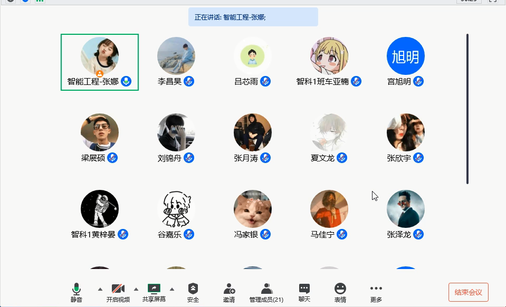Viewport: 506px width, 307px height.
Task: Click the muted mic icon next to 张泽龙
Action: pos(418,234)
